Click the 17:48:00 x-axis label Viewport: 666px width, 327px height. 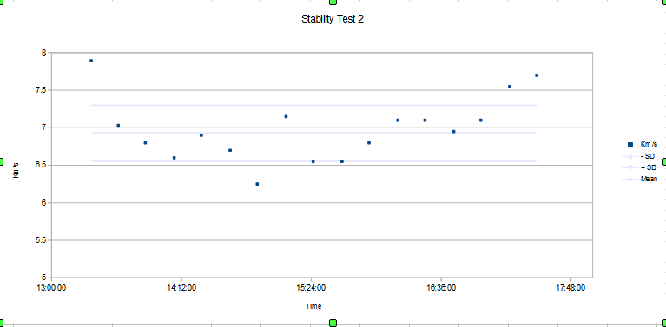click(x=570, y=288)
